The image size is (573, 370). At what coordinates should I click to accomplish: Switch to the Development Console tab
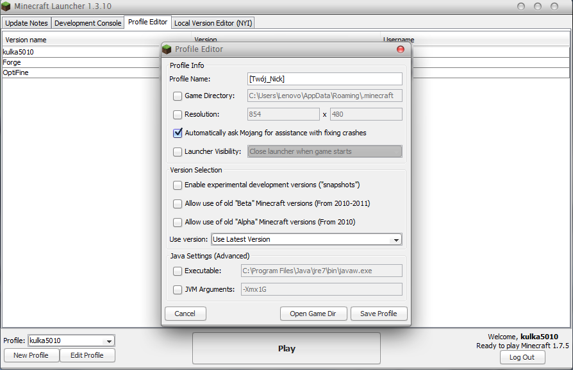(88, 23)
